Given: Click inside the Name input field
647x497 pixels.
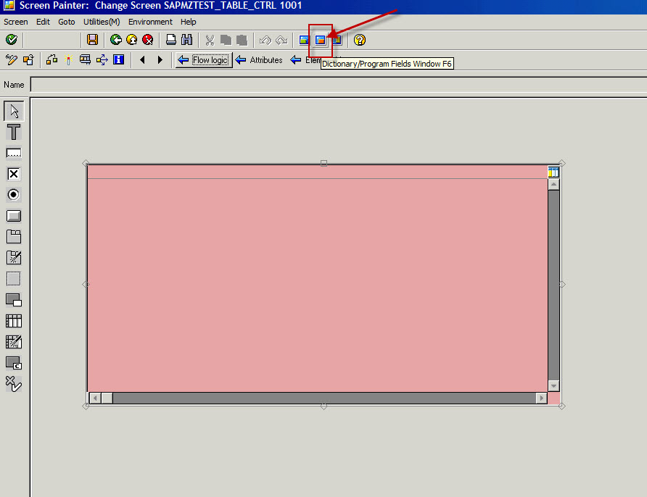Looking at the screenshot, I should [145, 85].
